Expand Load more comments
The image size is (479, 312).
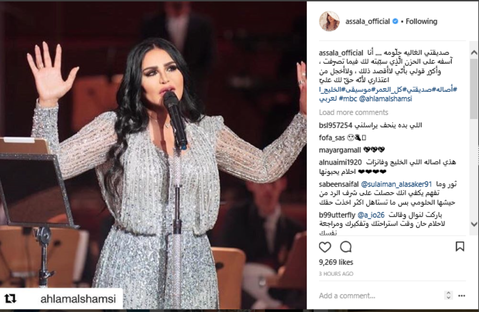tap(353, 112)
